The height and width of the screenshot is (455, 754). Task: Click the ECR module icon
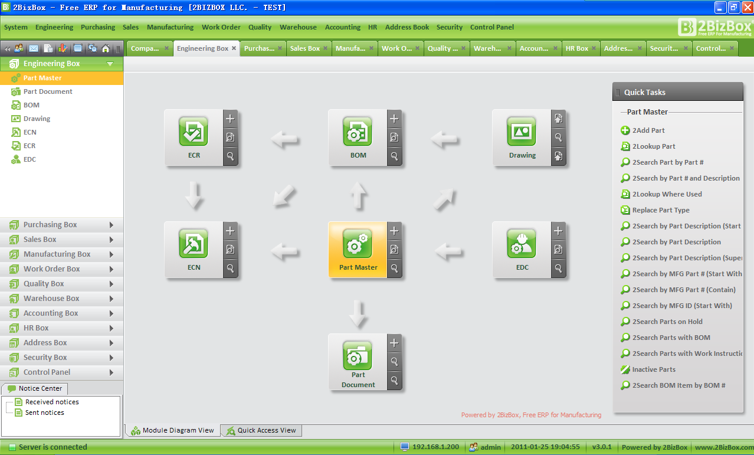tap(194, 132)
